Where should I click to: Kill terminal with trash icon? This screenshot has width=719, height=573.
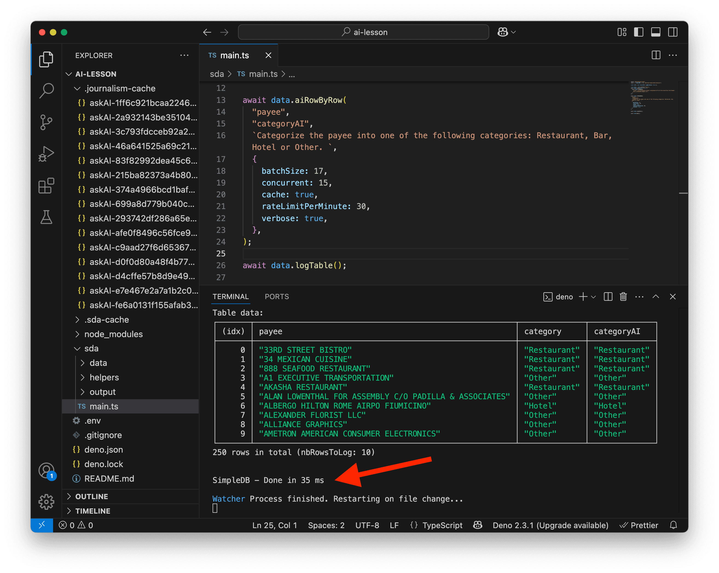tap(623, 297)
